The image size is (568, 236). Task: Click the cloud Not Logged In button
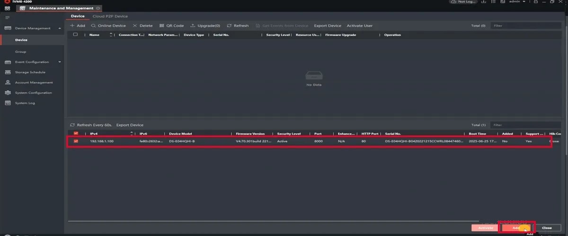tap(462, 2)
